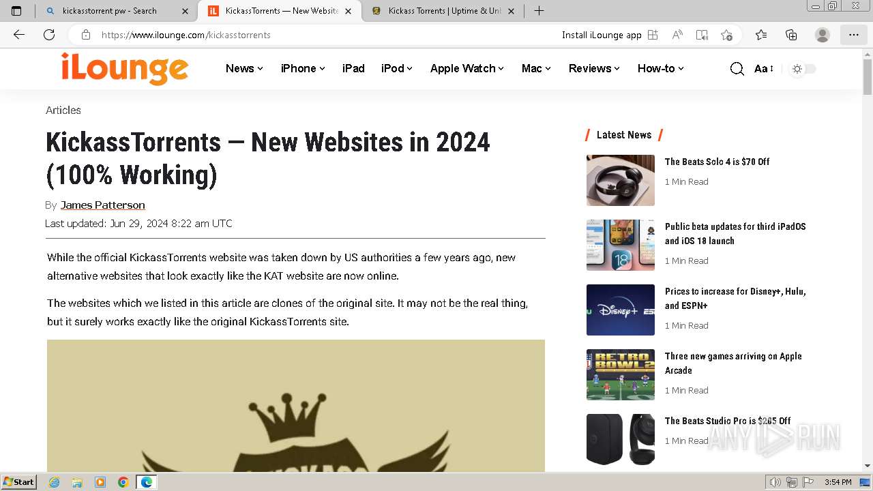Open Prices to increase for Disney+ article
Viewport: 873px width, 491px height.
[735, 298]
